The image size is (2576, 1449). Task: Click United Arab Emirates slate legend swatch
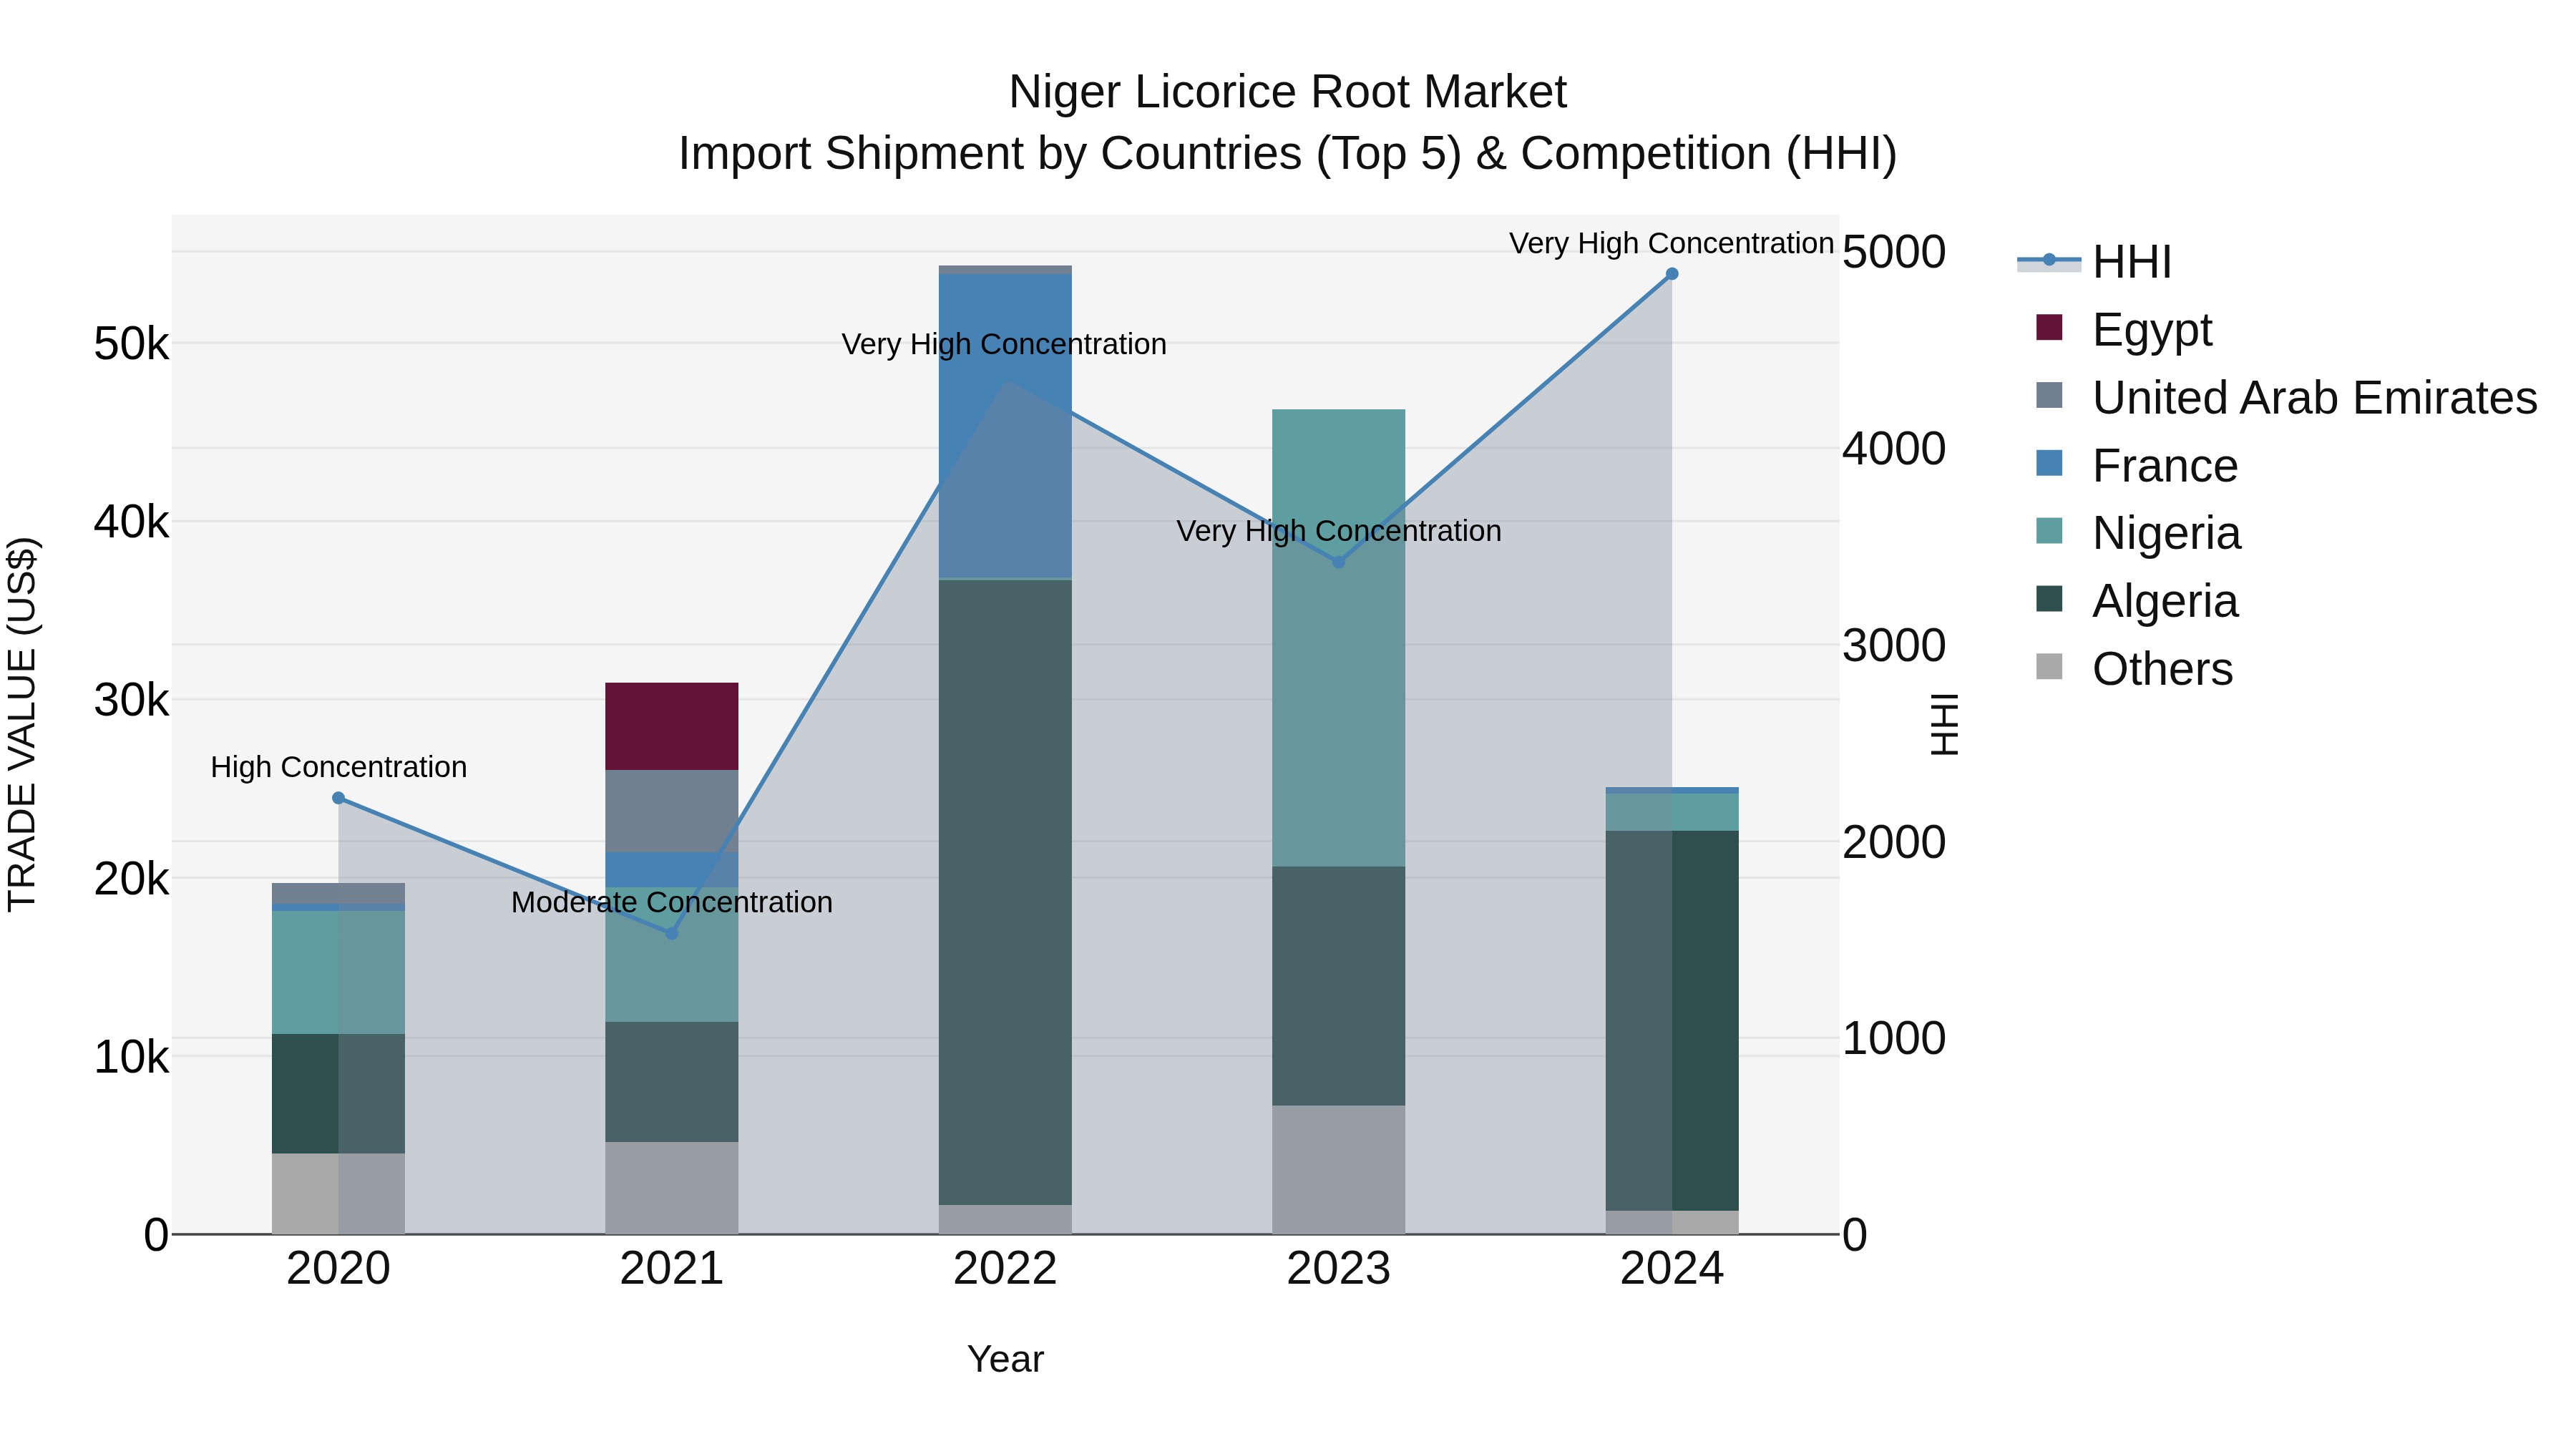click(x=2049, y=395)
